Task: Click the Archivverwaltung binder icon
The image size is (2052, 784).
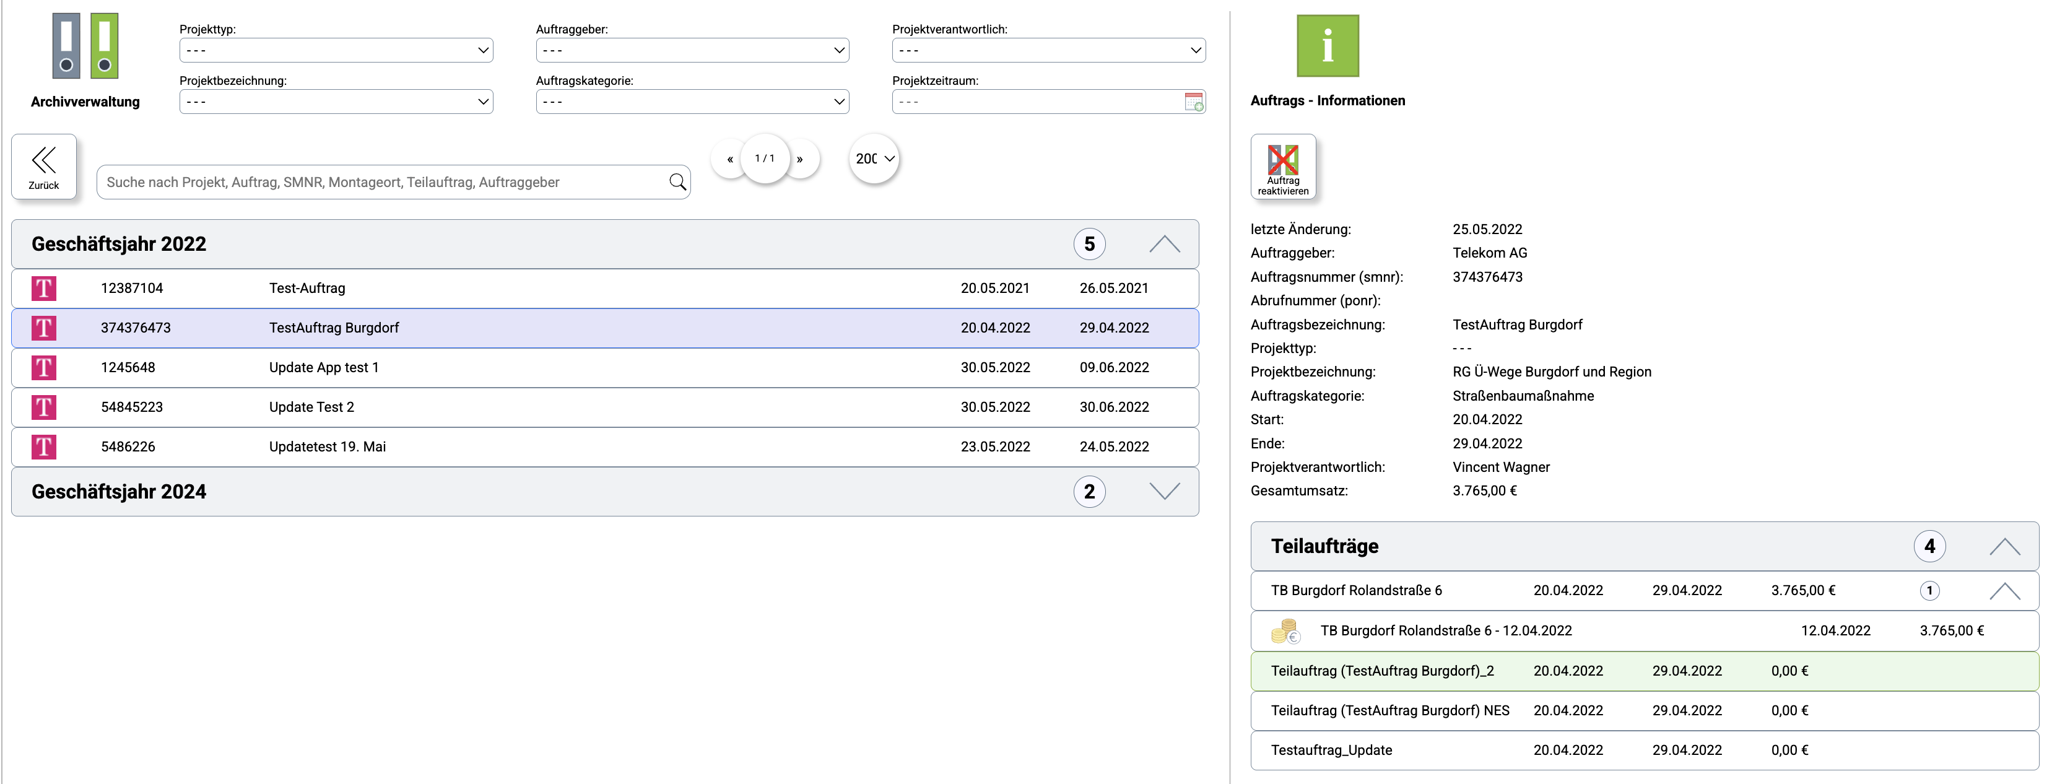Action: pos(85,46)
